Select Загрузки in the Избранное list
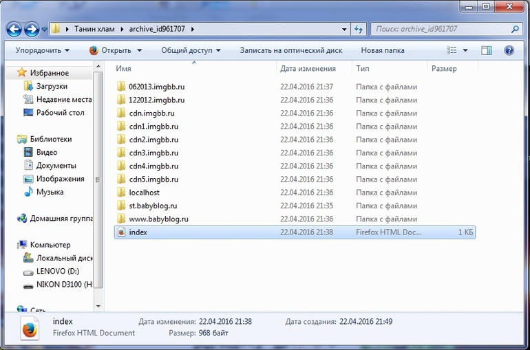Image resolution: width=530 pixels, height=350 pixels. coord(52,86)
